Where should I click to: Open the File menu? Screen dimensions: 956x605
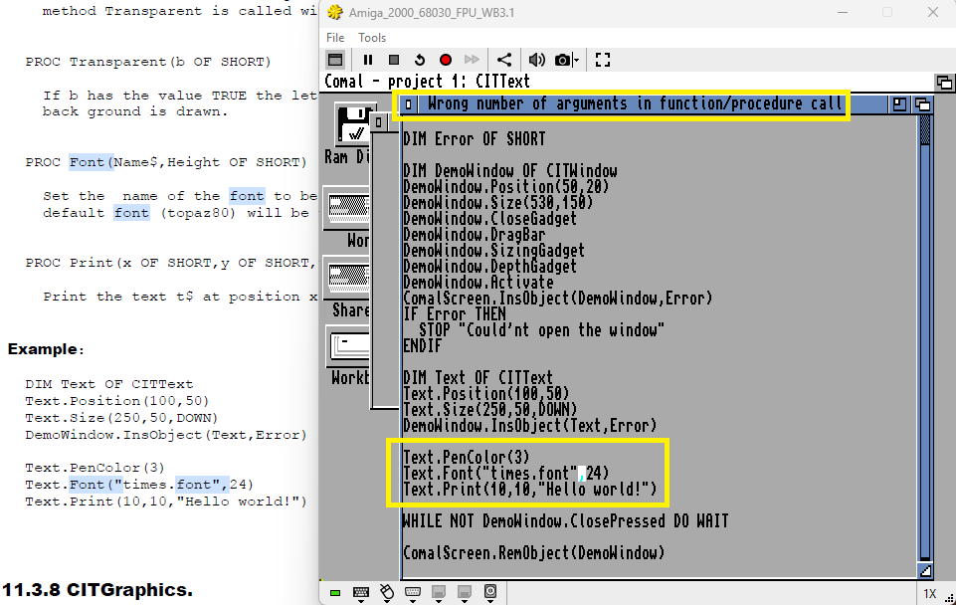coord(335,38)
